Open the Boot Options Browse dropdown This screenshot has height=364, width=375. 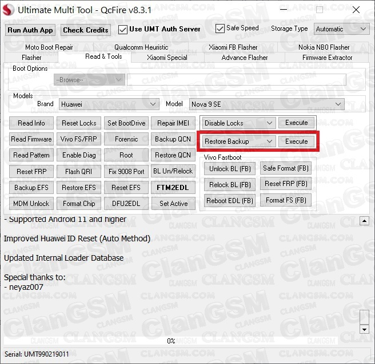[x=89, y=80]
